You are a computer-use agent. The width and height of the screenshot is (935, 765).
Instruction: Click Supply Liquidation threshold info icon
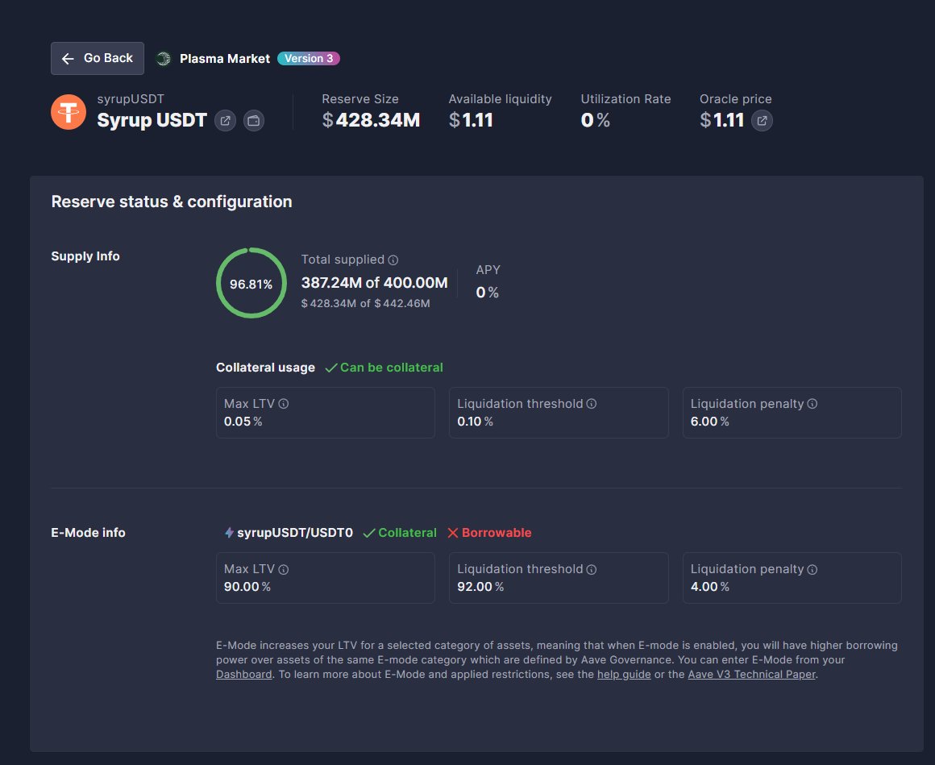coord(592,404)
